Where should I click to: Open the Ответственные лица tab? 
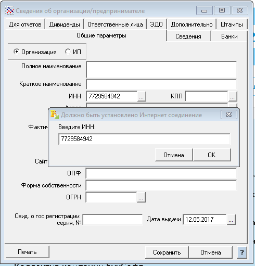pyautogui.click(x=115, y=24)
